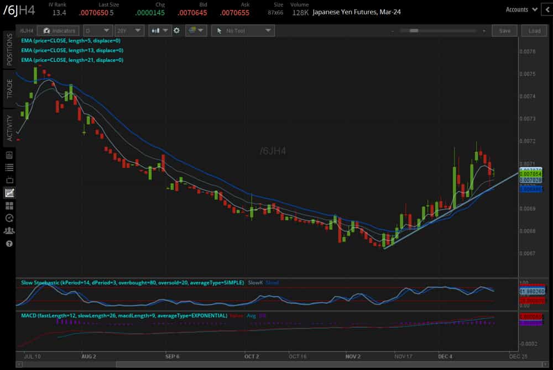The image size is (553, 370).
Task: Open the No Tool drawing dropdown
Action: pyautogui.click(x=243, y=31)
